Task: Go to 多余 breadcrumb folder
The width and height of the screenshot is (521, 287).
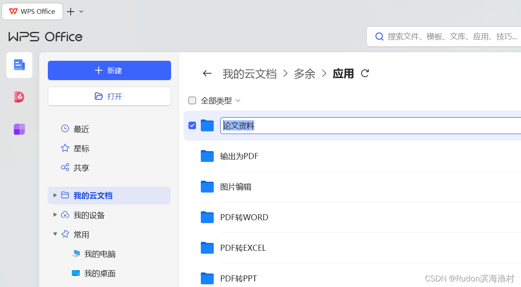Action: (x=305, y=74)
